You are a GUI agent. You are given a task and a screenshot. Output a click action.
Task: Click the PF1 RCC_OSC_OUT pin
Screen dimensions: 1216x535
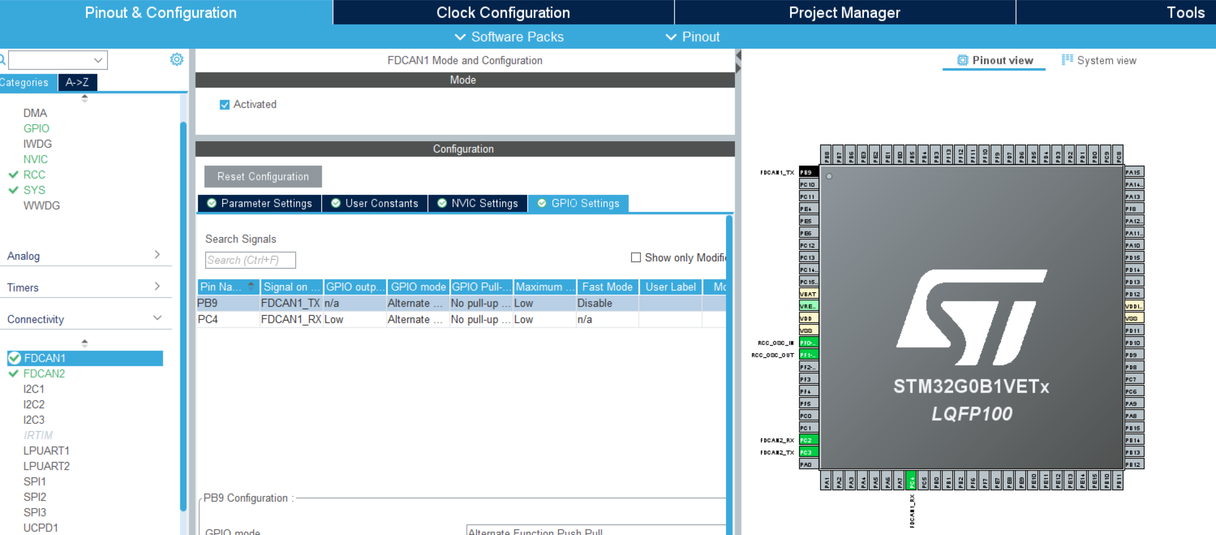808,355
